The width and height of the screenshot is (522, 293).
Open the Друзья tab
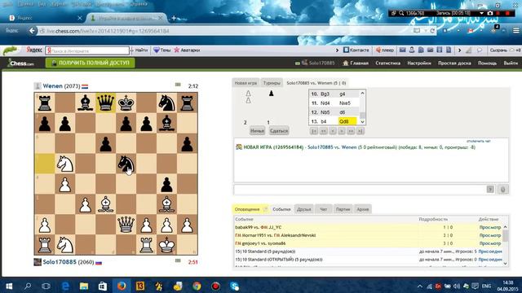[x=304, y=209]
